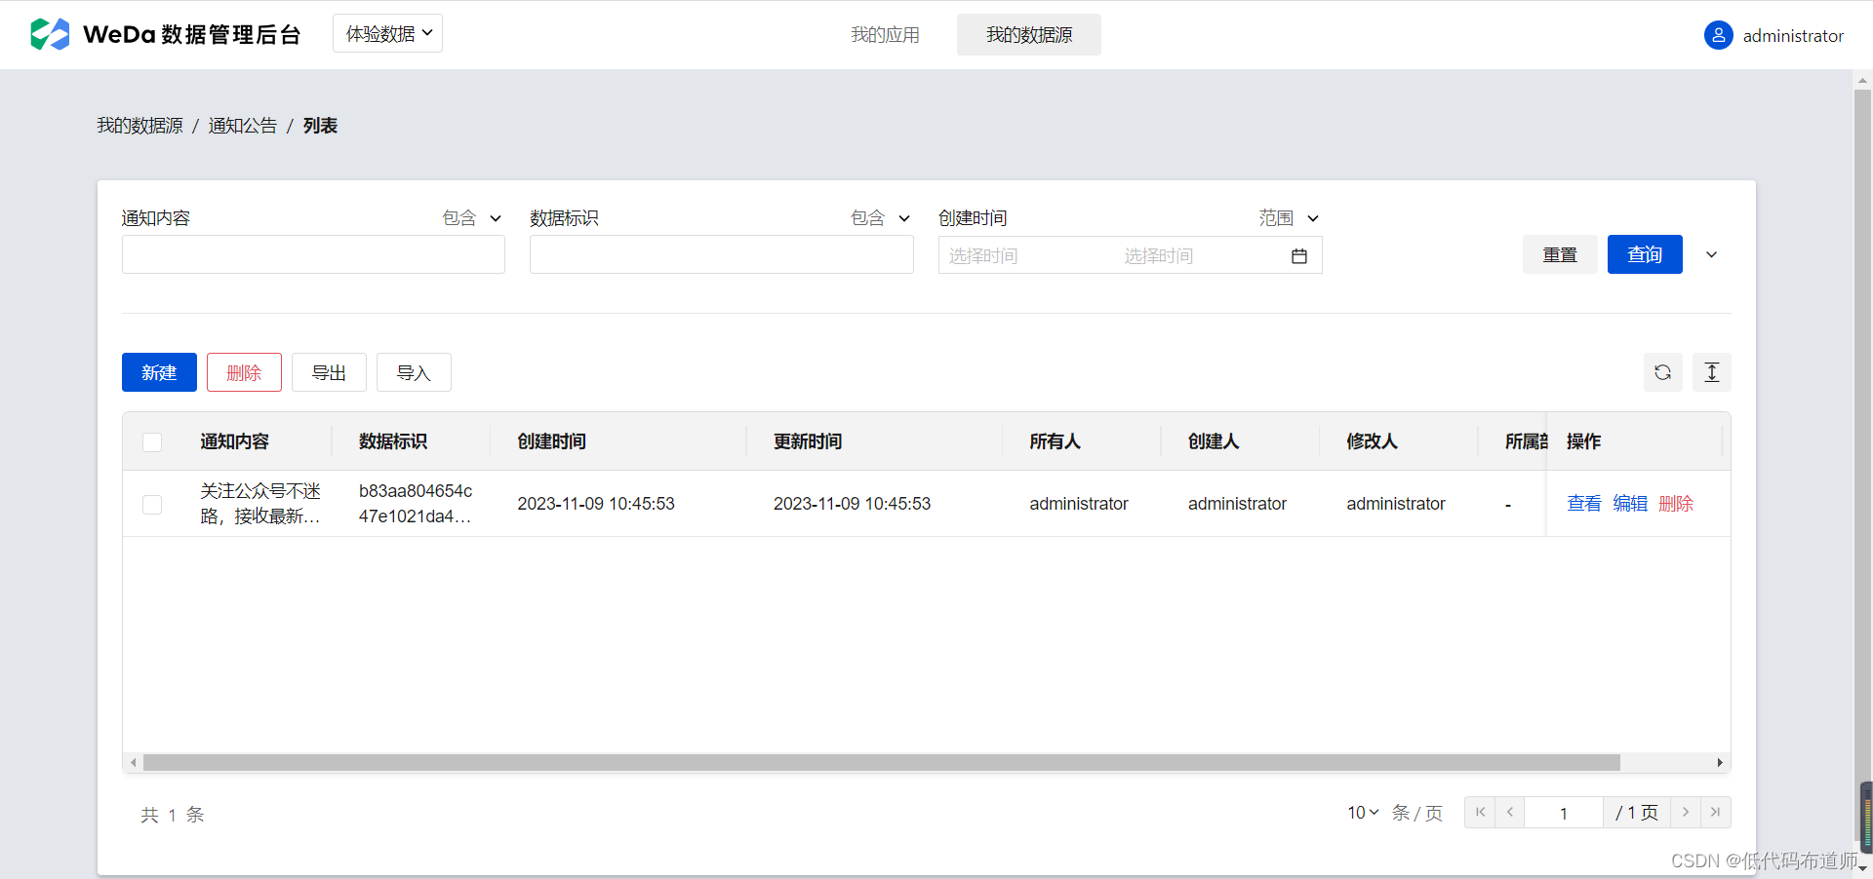Click 删除 link in the table row

(1676, 504)
